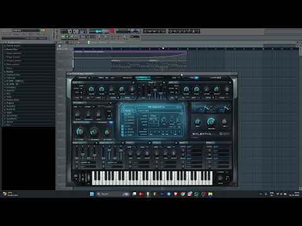Open Windows Start menu
Image resolution: width=302 pixels, height=226 pixels.
[x=92, y=194]
